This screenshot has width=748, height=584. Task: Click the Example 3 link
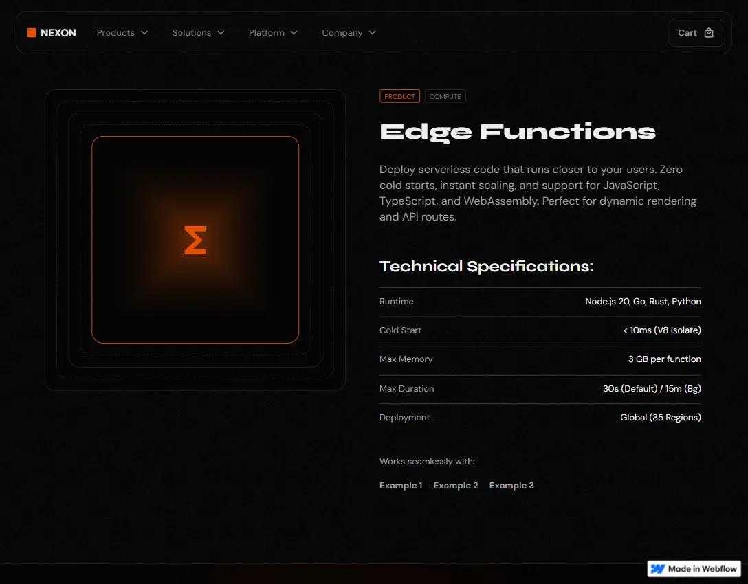511,485
